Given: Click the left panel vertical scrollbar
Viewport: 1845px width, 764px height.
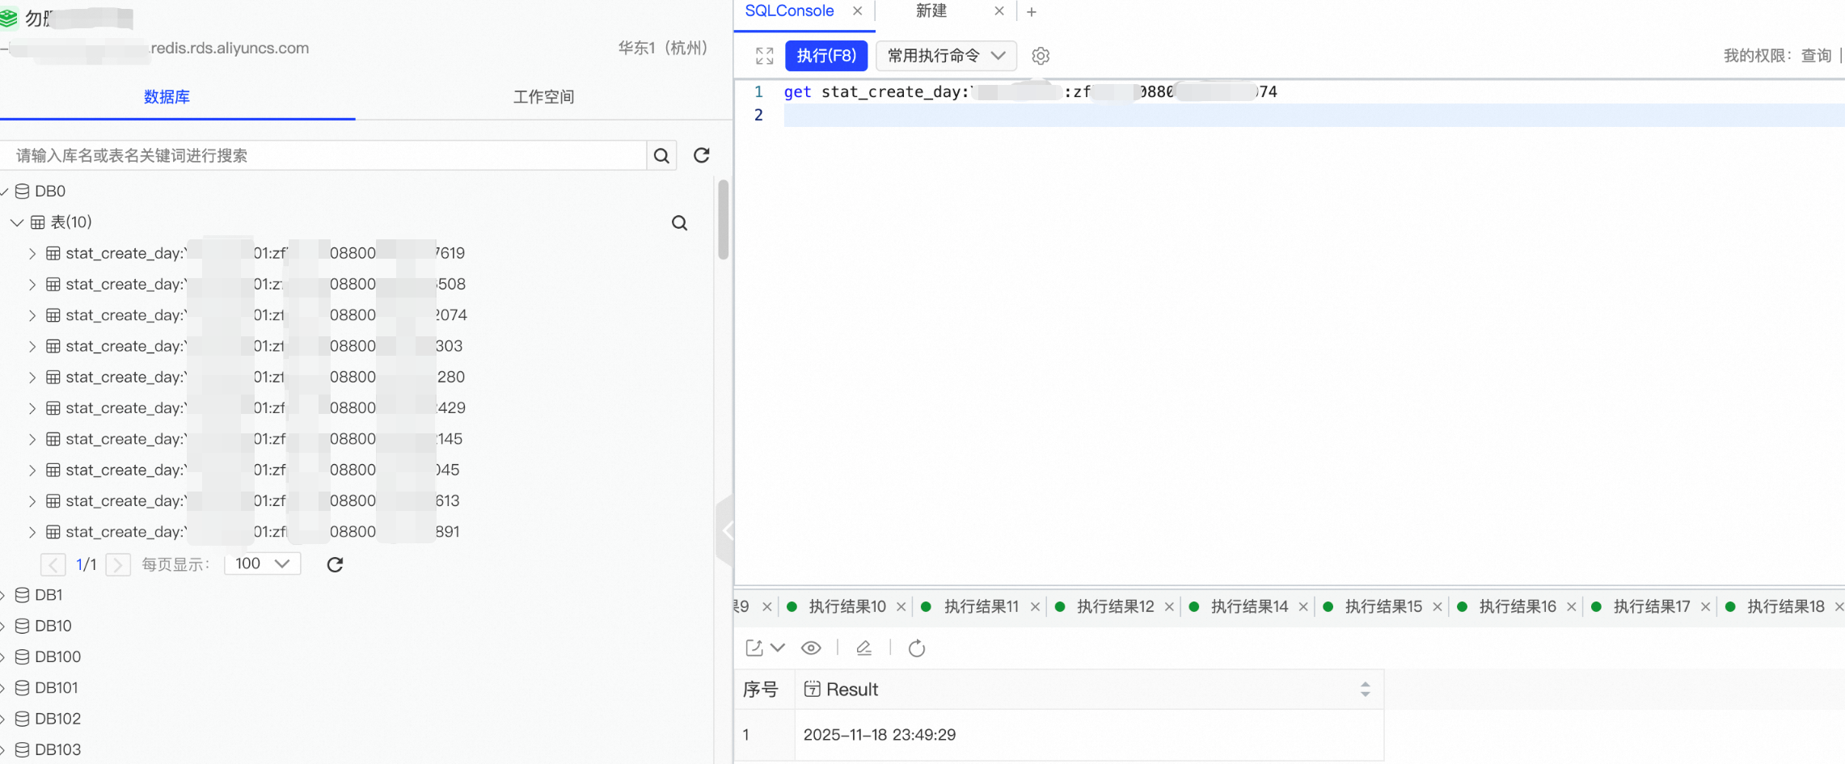Looking at the screenshot, I should (x=723, y=220).
